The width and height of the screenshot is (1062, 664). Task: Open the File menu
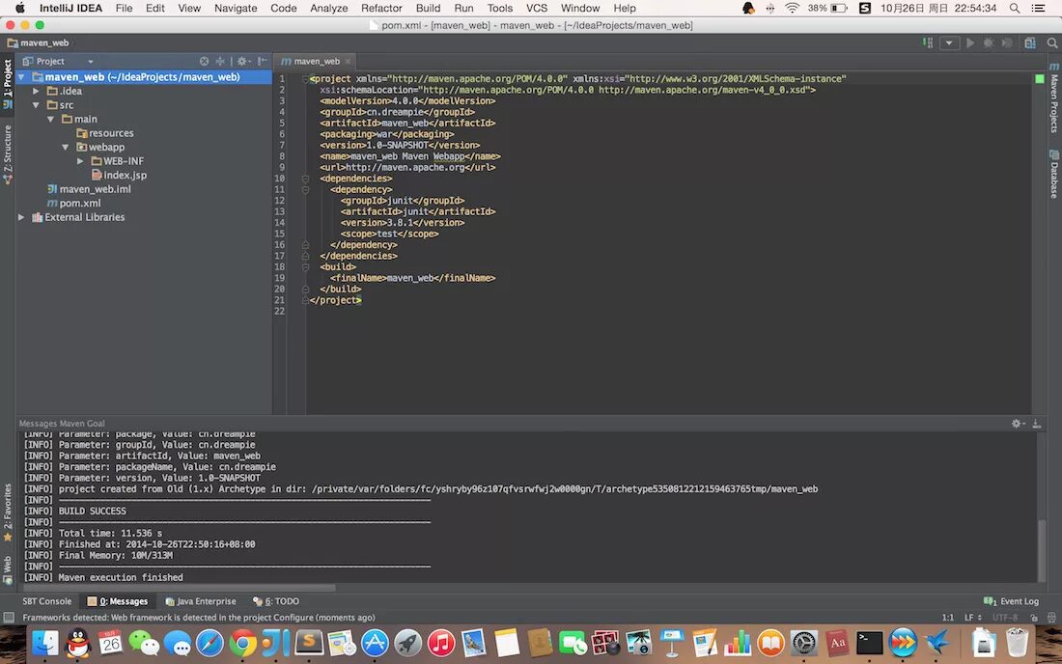[x=124, y=8]
